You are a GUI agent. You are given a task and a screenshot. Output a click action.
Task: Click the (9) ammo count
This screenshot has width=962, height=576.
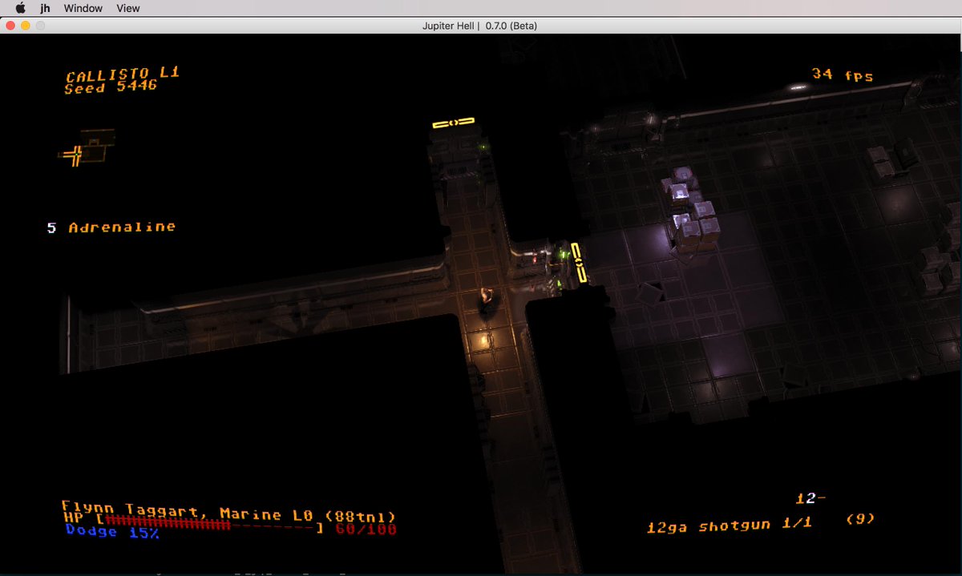pos(860,519)
